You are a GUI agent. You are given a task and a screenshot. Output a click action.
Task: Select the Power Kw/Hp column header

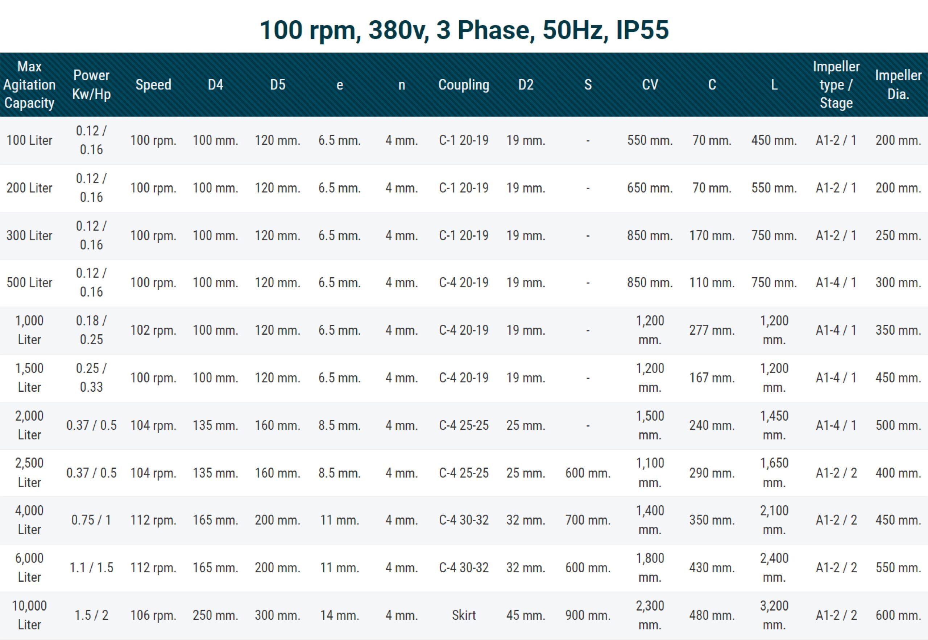(x=91, y=85)
